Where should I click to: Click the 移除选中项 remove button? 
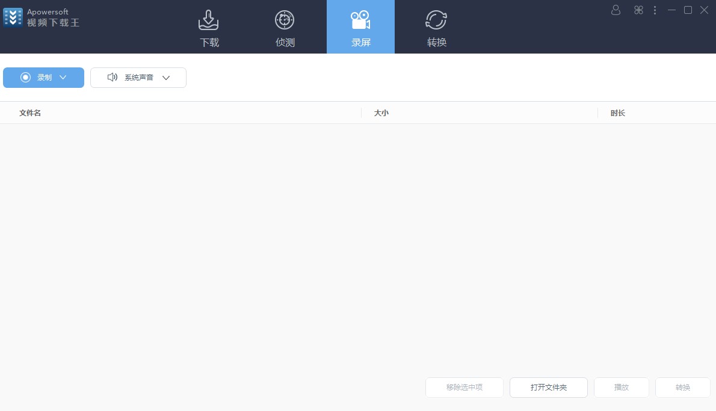[464, 388]
